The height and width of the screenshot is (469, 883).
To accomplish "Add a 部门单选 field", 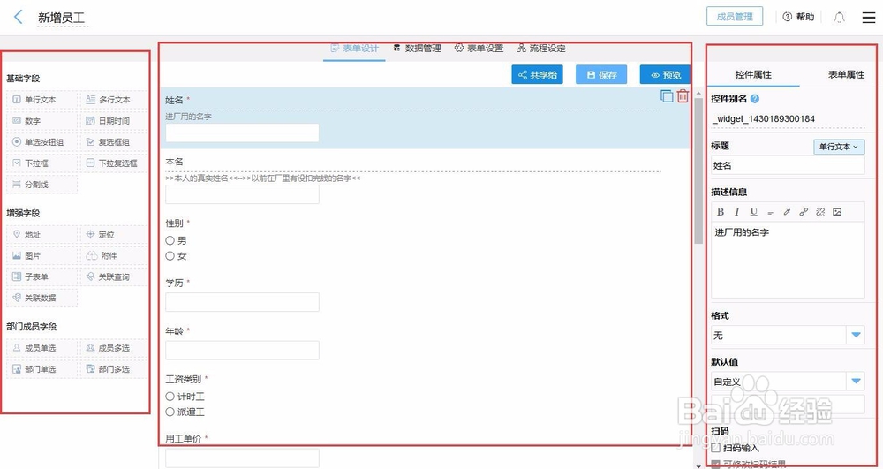I will click(x=42, y=369).
